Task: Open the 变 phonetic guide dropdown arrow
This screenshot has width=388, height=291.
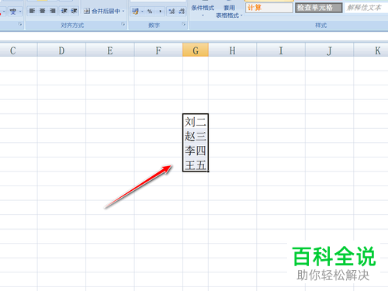Action: tap(20, 12)
